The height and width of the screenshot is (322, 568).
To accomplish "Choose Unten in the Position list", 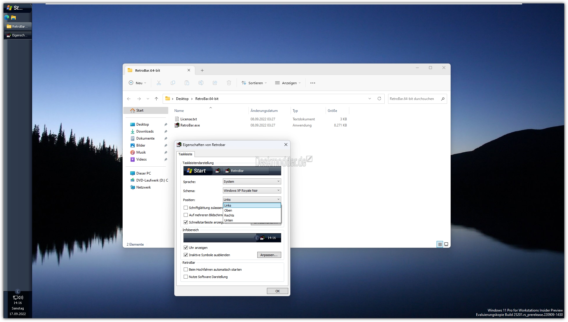I will coord(252,220).
